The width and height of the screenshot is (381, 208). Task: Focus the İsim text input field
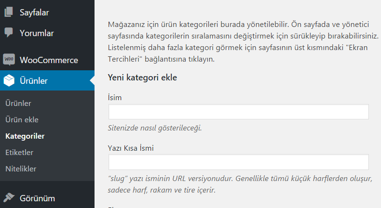coord(238,112)
